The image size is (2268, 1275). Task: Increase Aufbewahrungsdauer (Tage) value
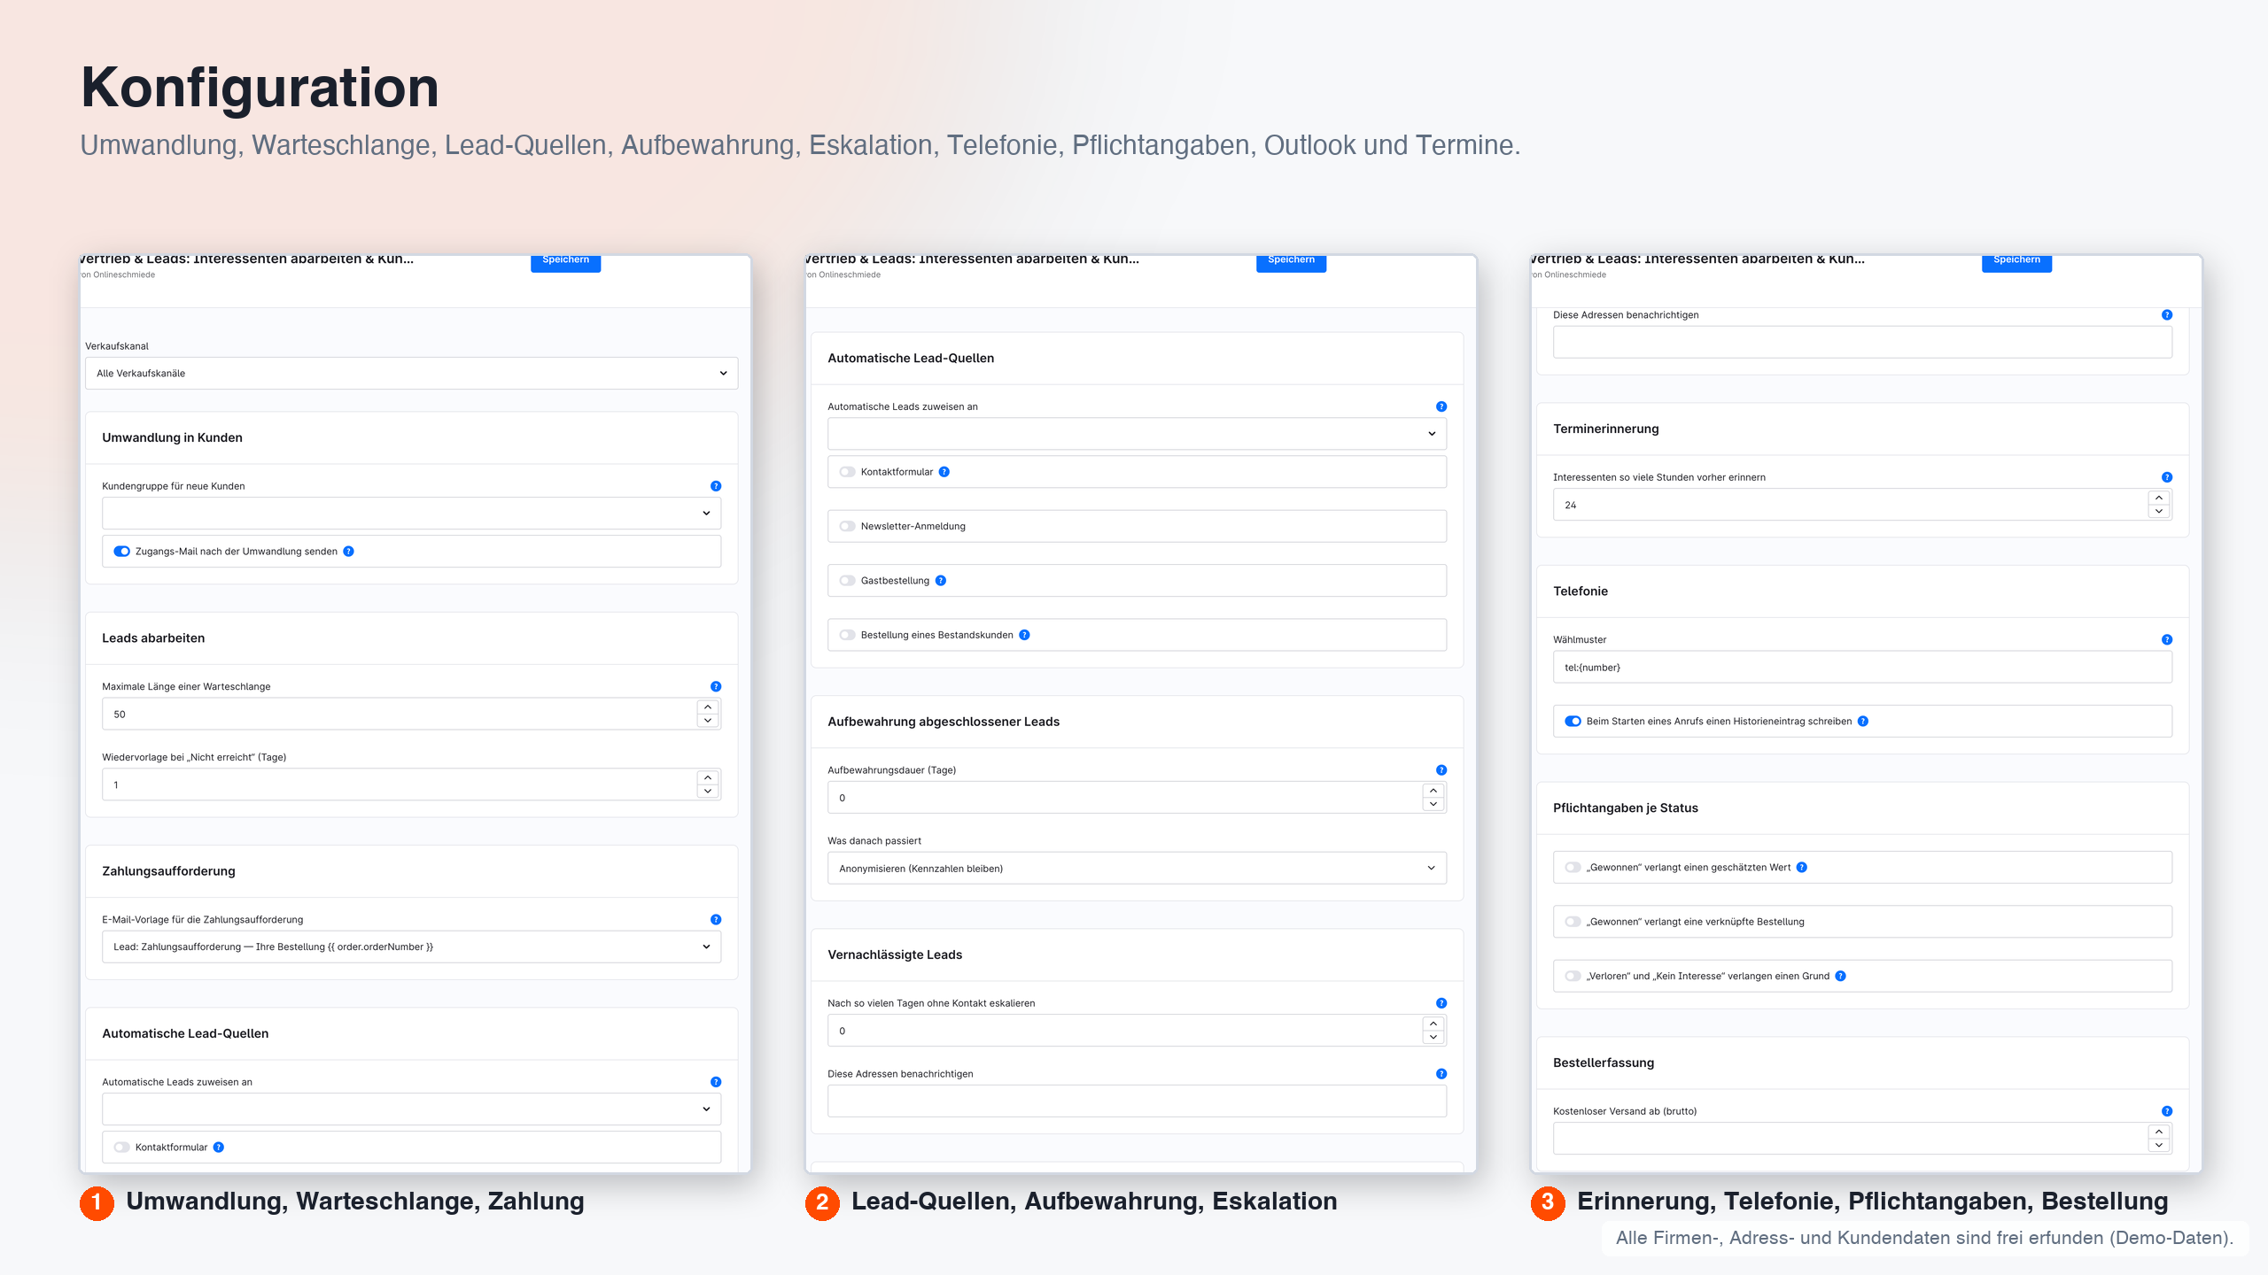click(1433, 791)
